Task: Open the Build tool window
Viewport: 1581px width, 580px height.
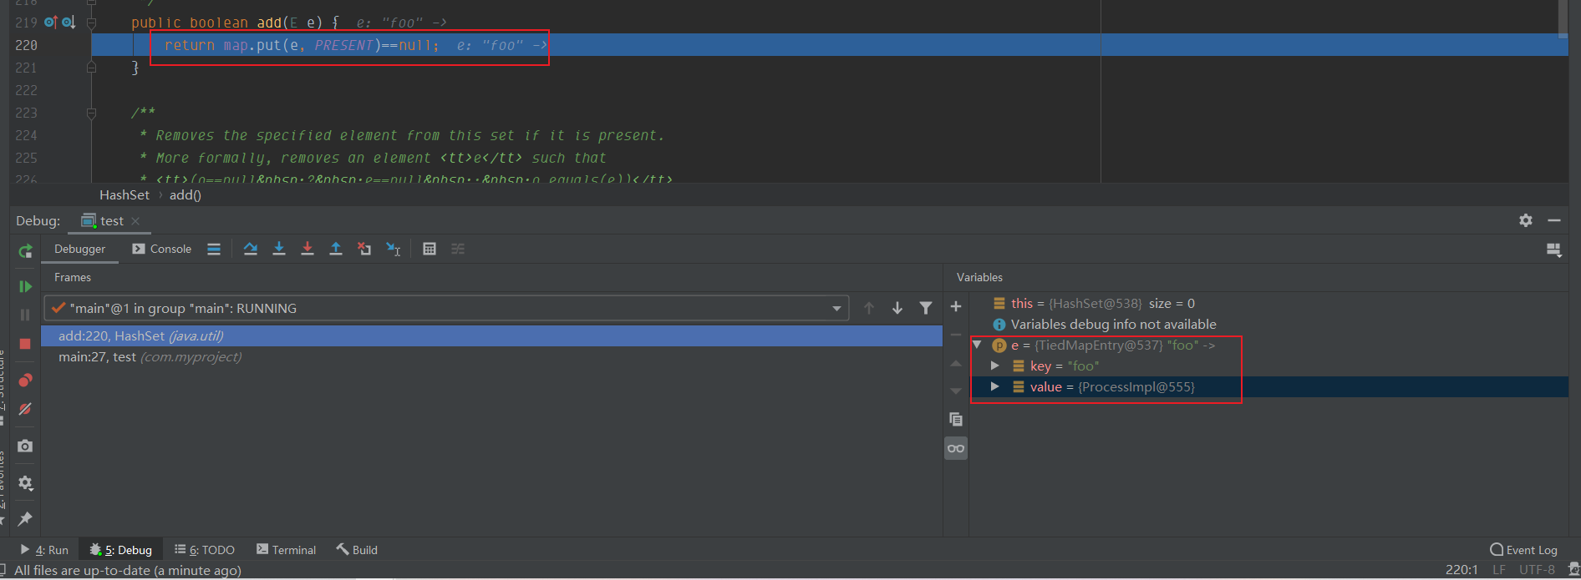Action: click(x=357, y=550)
